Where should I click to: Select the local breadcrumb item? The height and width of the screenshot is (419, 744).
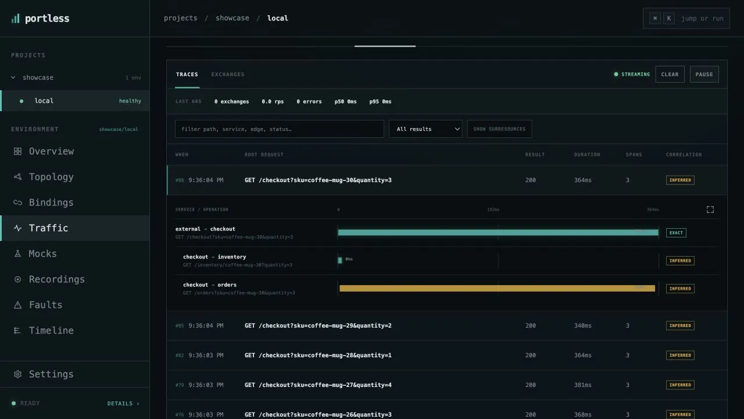(278, 18)
